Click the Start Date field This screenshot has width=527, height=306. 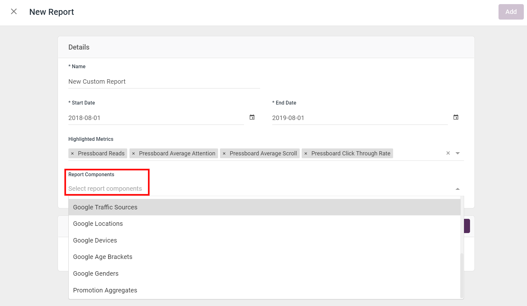pyautogui.click(x=156, y=118)
